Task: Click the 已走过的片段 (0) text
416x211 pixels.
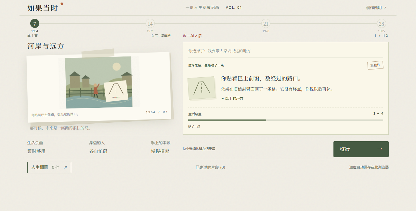Action: (210, 168)
